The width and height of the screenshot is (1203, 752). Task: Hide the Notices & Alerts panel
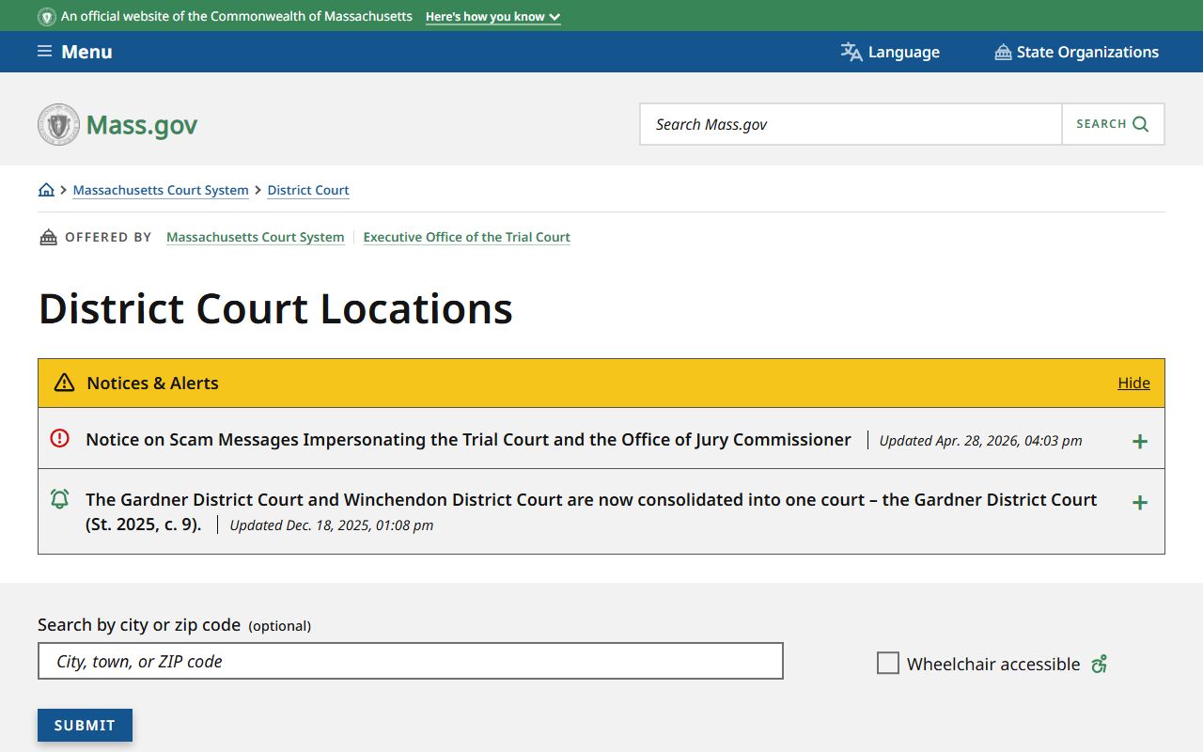(x=1133, y=383)
